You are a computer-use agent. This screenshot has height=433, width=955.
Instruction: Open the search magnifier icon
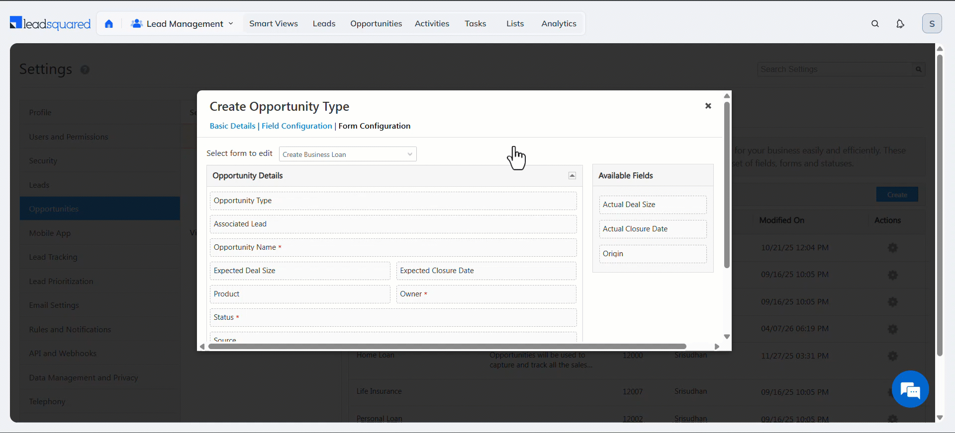[875, 24]
